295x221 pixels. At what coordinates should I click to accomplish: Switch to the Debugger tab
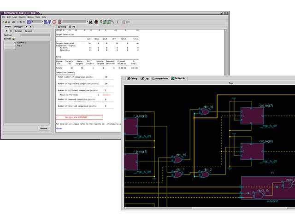18,27
